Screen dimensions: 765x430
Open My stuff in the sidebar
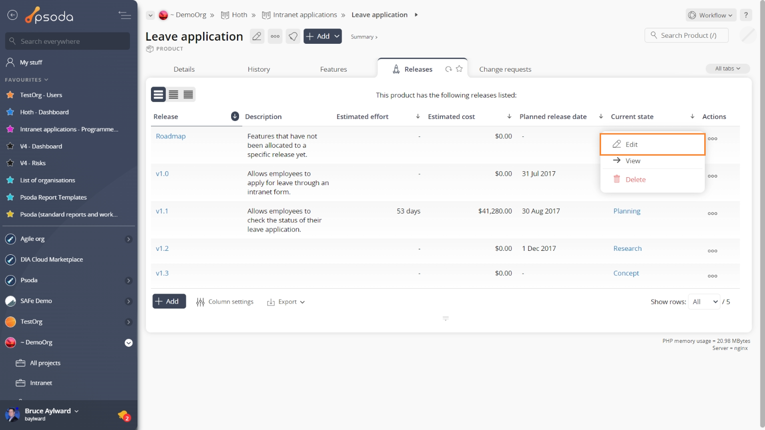[31, 63]
